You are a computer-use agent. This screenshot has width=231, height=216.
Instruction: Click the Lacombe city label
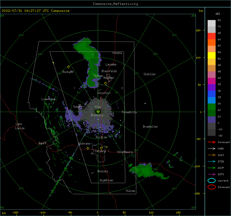(111, 64)
